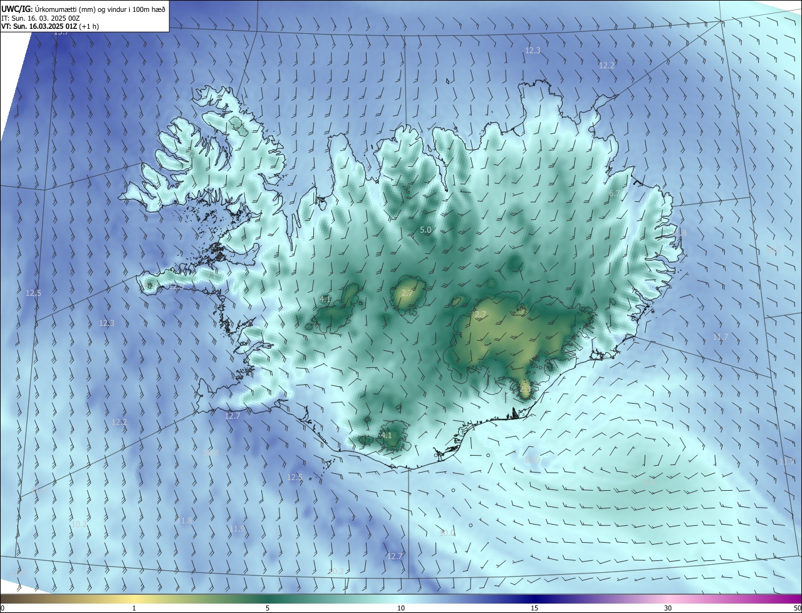The image size is (802, 613).
Task: Click the 10.0 value label south of Iceland
Action: tap(447, 533)
